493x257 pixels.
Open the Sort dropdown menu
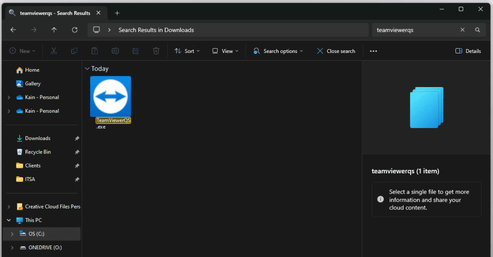pos(187,51)
